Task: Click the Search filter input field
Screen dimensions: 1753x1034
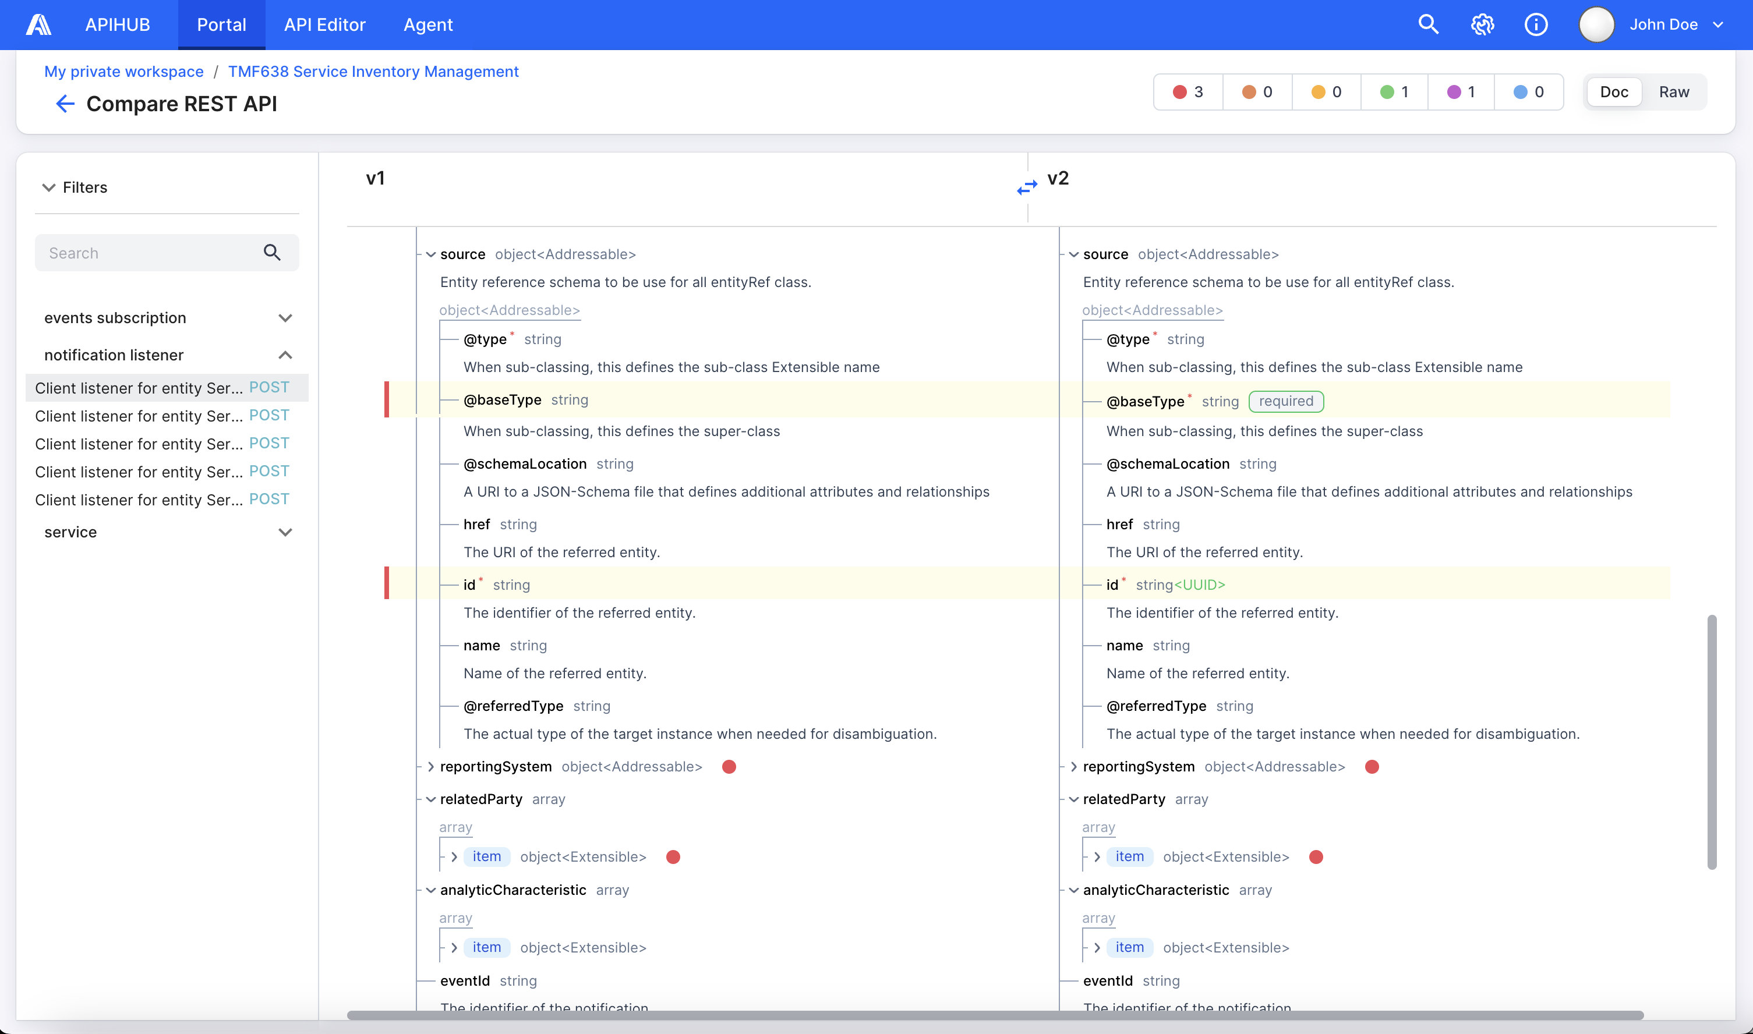Action: [167, 252]
